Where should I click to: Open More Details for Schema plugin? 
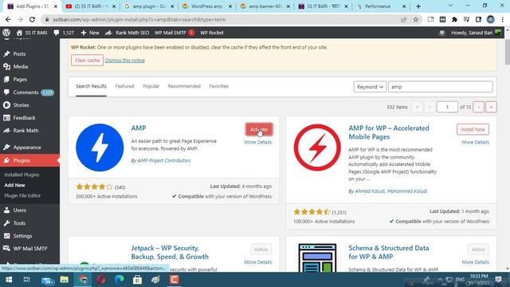475,262
